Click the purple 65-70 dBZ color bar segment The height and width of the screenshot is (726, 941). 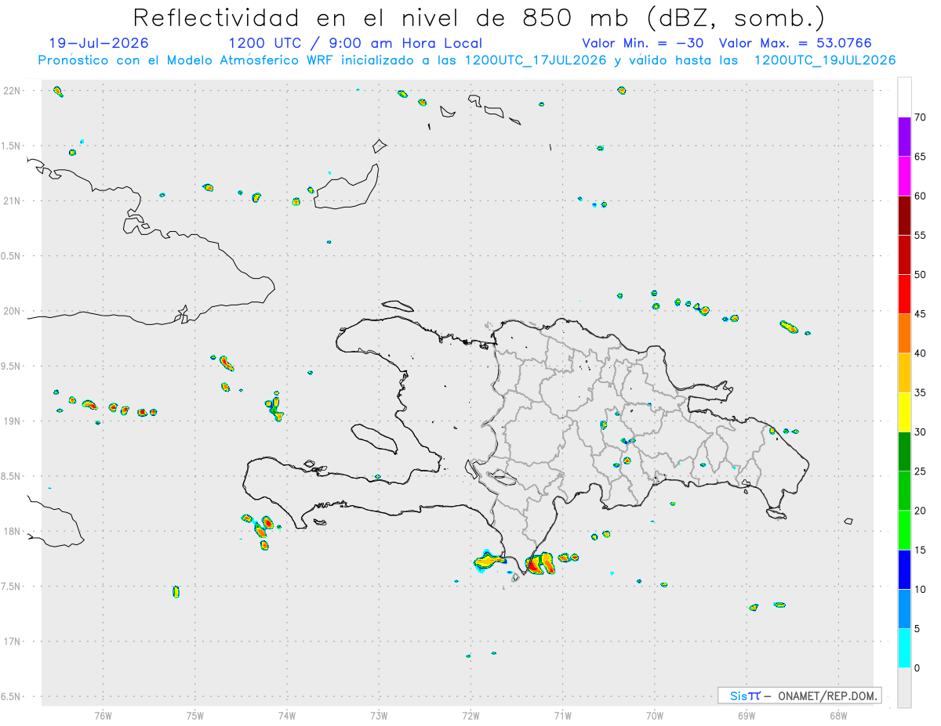(904, 137)
